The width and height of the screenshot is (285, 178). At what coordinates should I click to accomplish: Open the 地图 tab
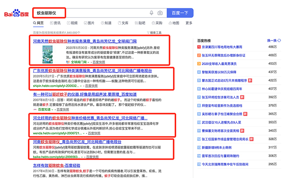(x=174, y=23)
